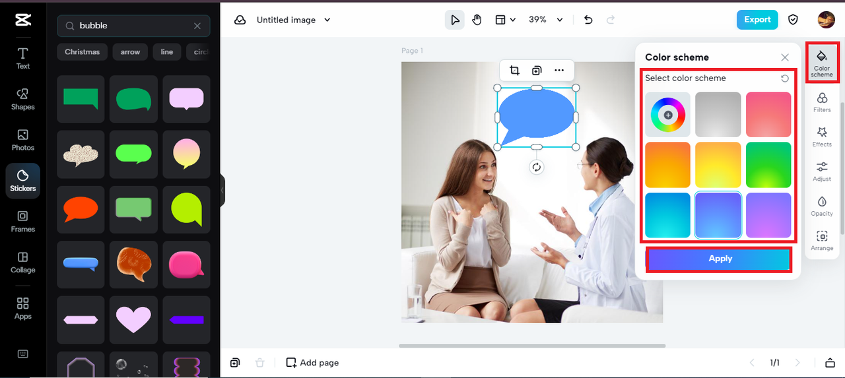Click the undo arrow

click(x=588, y=20)
